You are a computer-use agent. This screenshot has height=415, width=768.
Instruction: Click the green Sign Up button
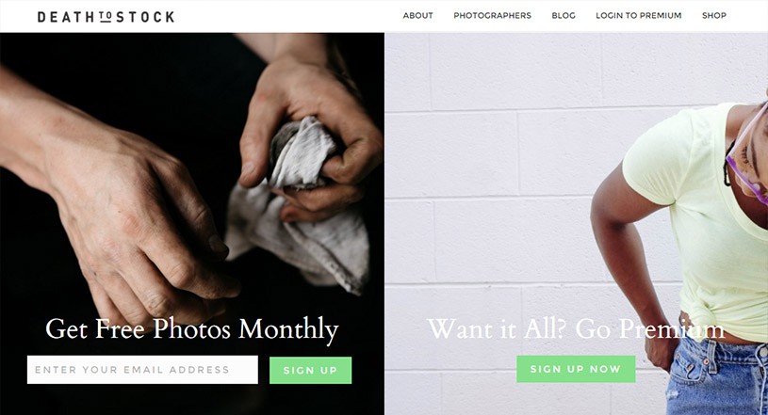pyautogui.click(x=311, y=371)
